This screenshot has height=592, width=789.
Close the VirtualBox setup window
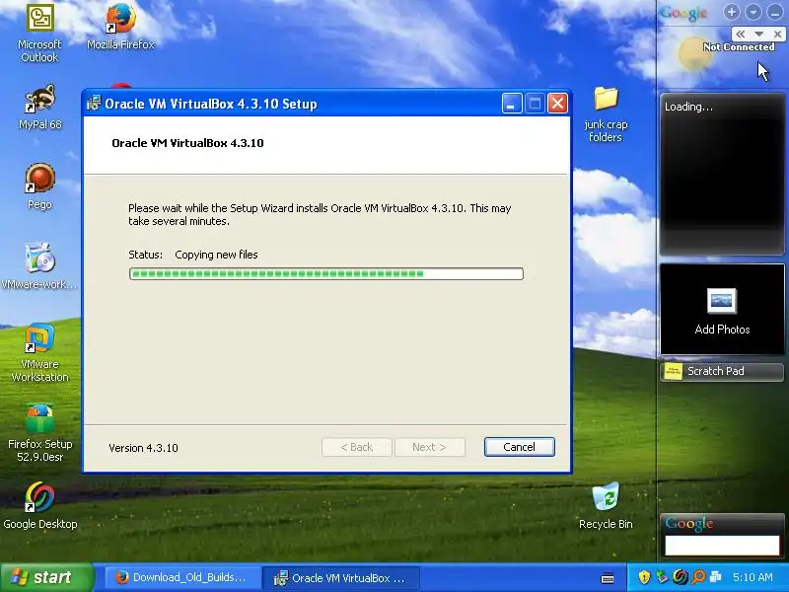pyautogui.click(x=557, y=104)
